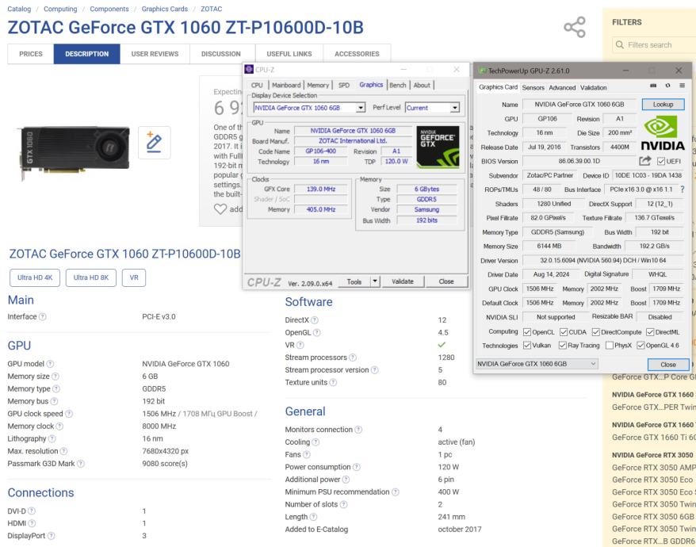This screenshot has height=547, width=696.
Task: Open the GPU selection dropdown at GPU-Z bottom
Action: (x=536, y=364)
